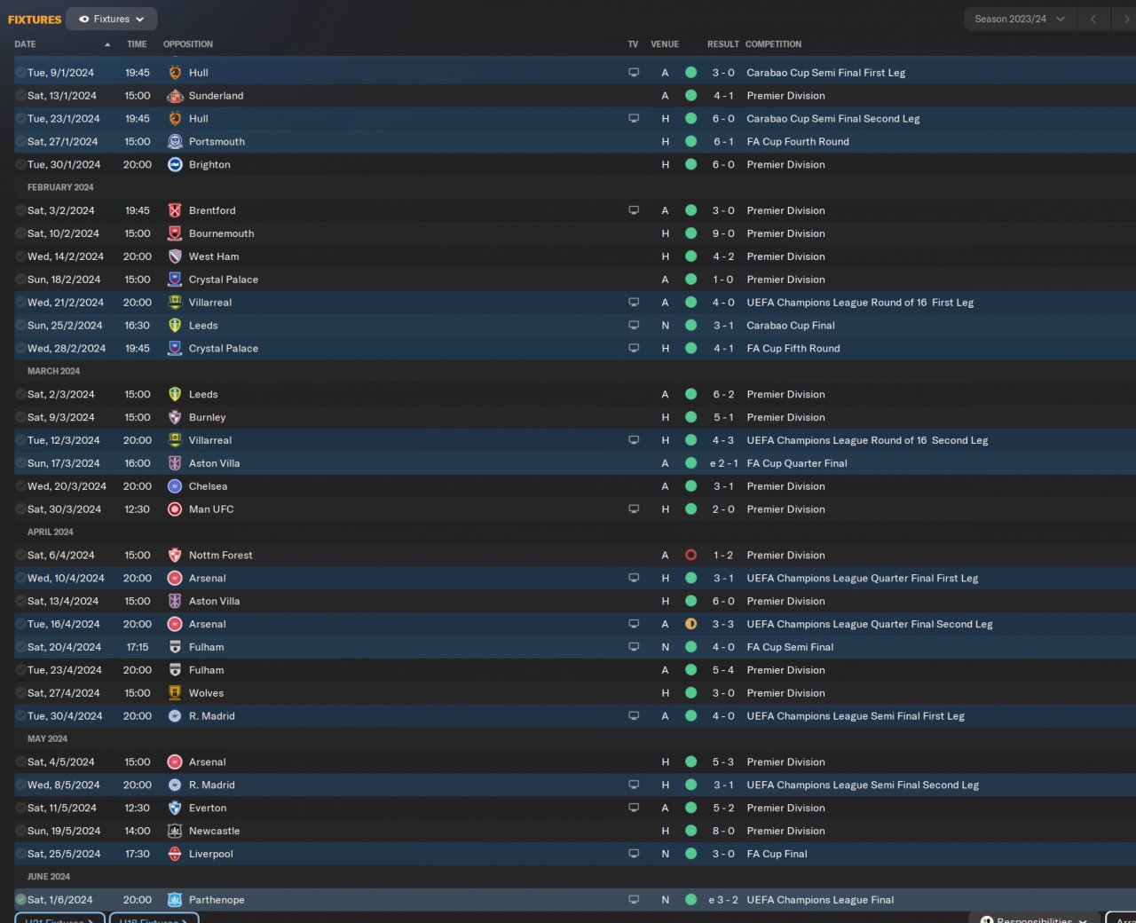Open the Bournemouth club badge
Viewport: 1136px width, 923px height.
coord(175,234)
